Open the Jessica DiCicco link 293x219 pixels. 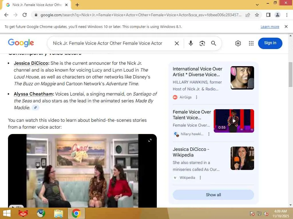pos(31,63)
